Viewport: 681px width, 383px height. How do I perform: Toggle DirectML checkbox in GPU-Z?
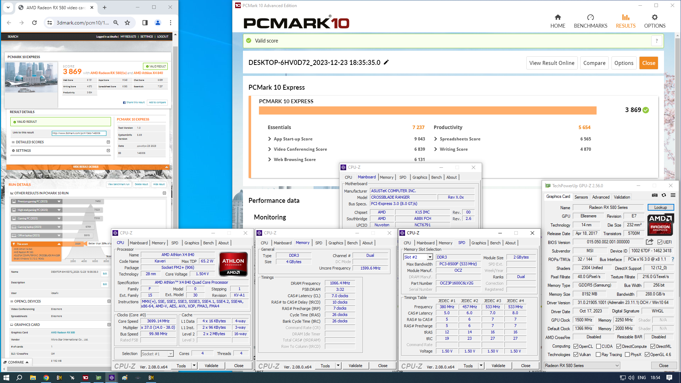point(653,346)
